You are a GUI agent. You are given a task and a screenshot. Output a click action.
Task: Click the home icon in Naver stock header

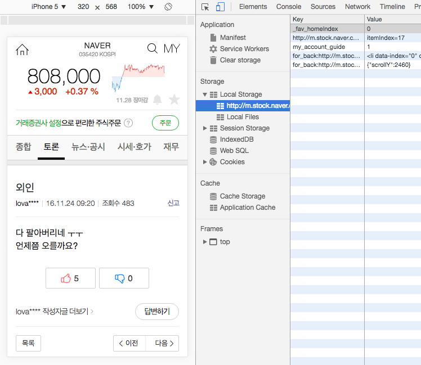[22, 49]
